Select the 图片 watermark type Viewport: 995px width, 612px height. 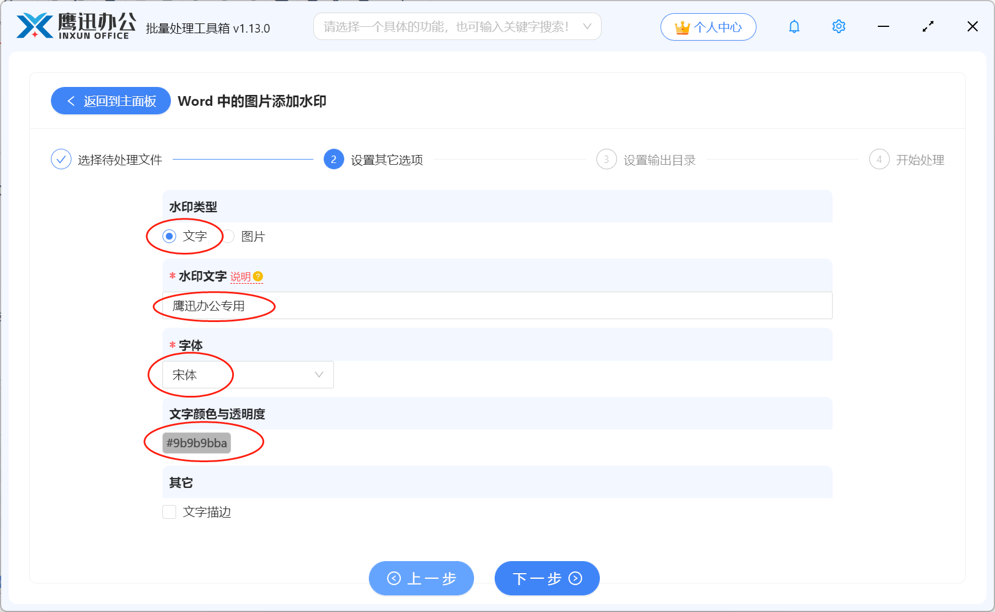(229, 236)
